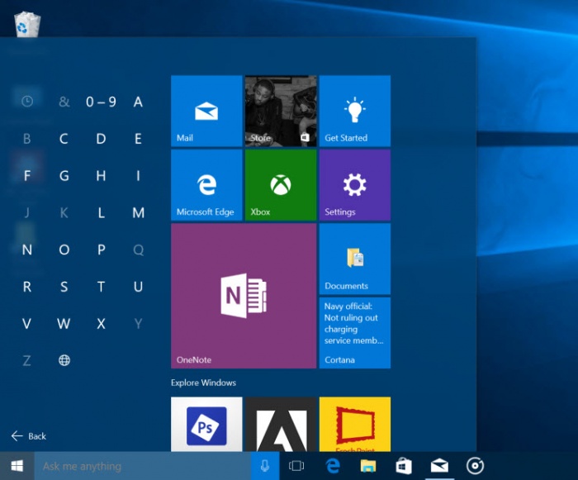Open the Store tile with photo

point(281,111)
